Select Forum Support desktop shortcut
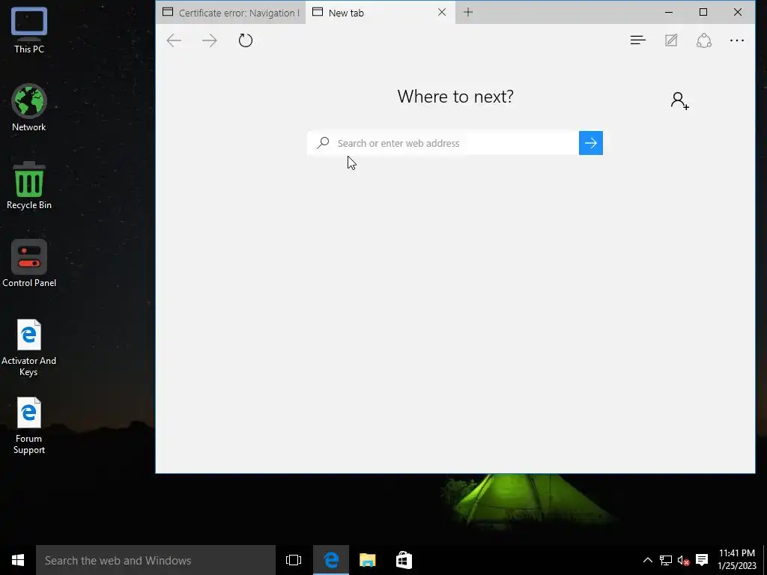Screen dimensions: 767x575 29,426
